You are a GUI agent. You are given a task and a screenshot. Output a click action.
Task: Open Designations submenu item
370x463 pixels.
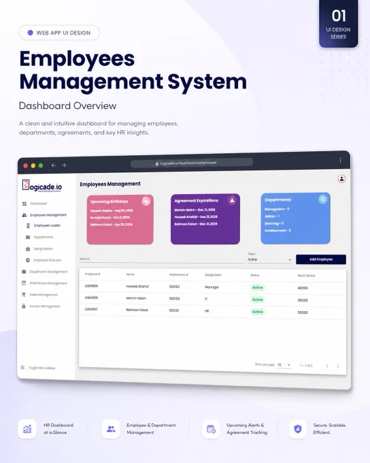(x=43, y=249)
